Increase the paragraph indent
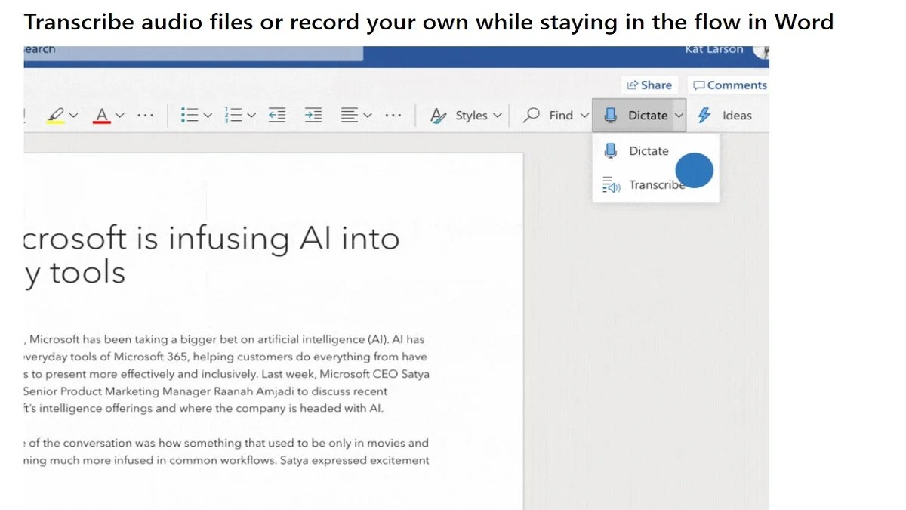The width and height of the screenshot is (906, 510). click(x=313, y=116)
